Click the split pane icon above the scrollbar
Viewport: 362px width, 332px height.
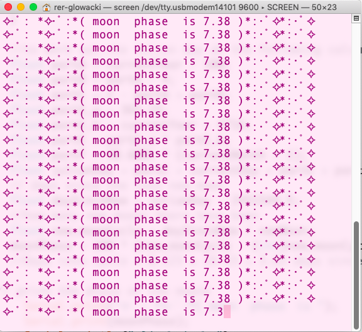click(356, 18)
